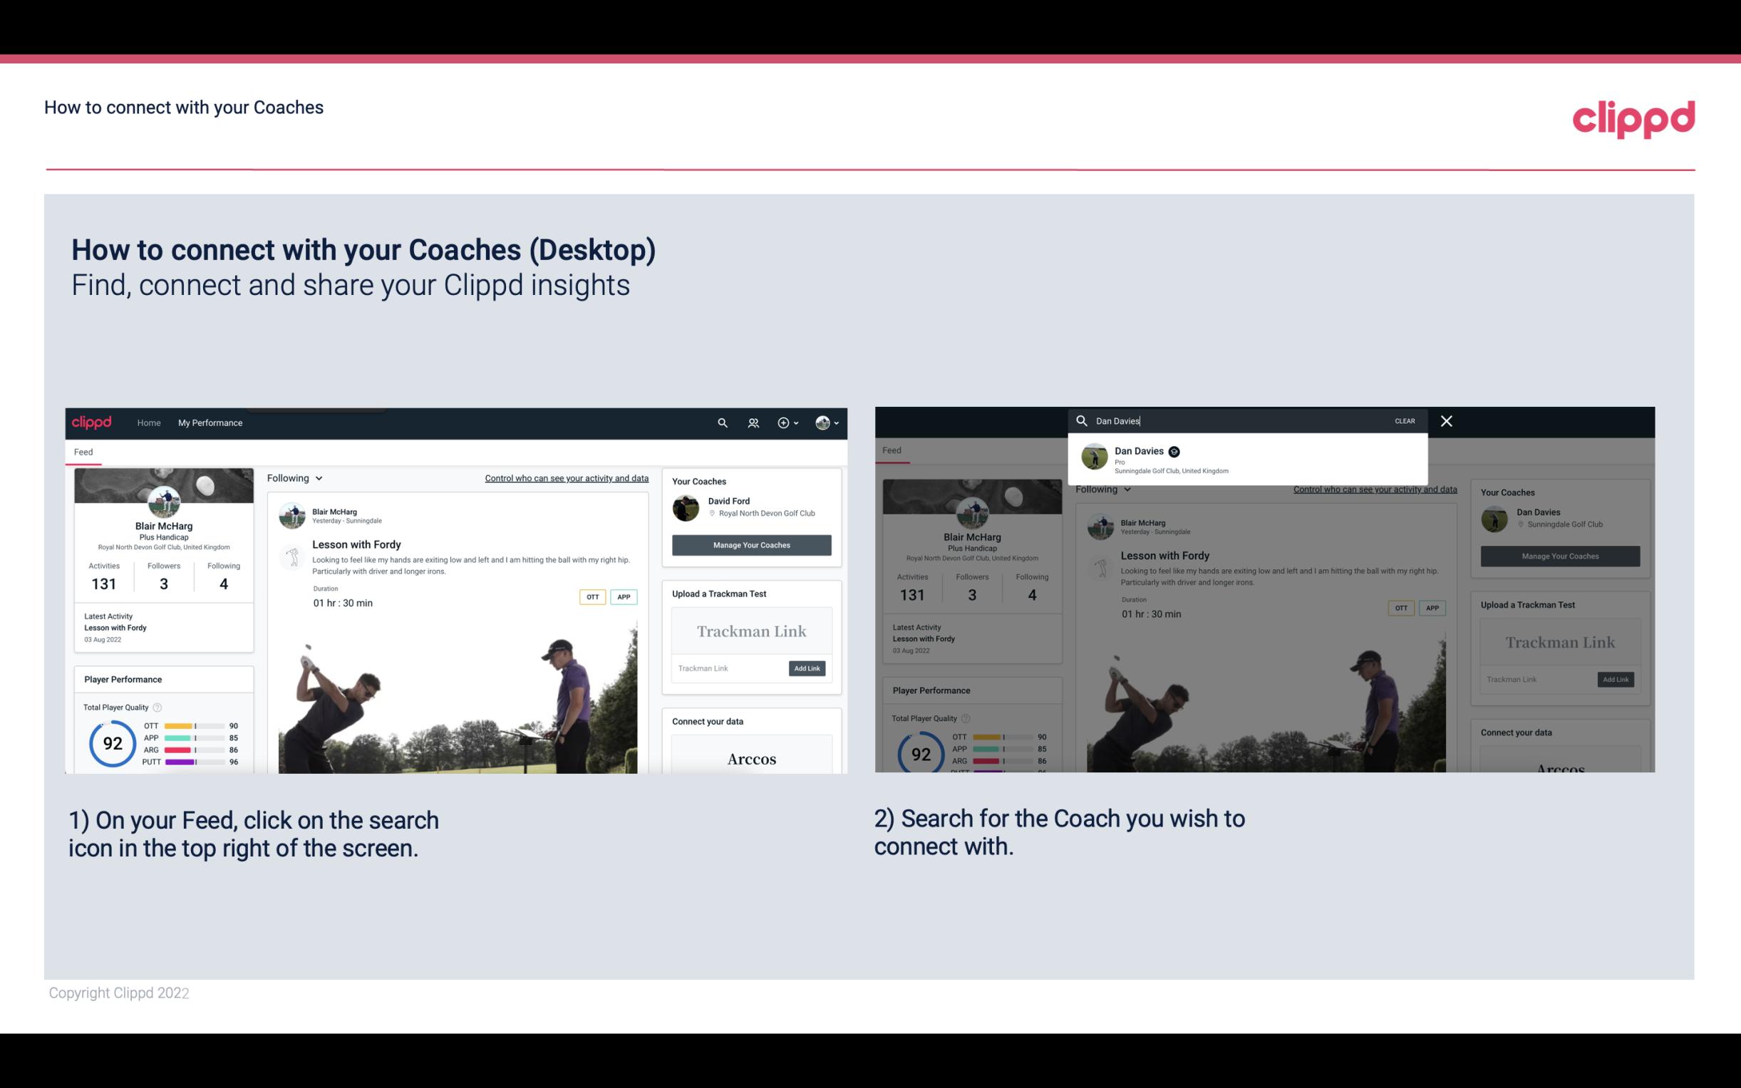Click the clear search button in search bar
The height and width of the screenshot is (1088, 1741).
click(x=1404, y=420)
